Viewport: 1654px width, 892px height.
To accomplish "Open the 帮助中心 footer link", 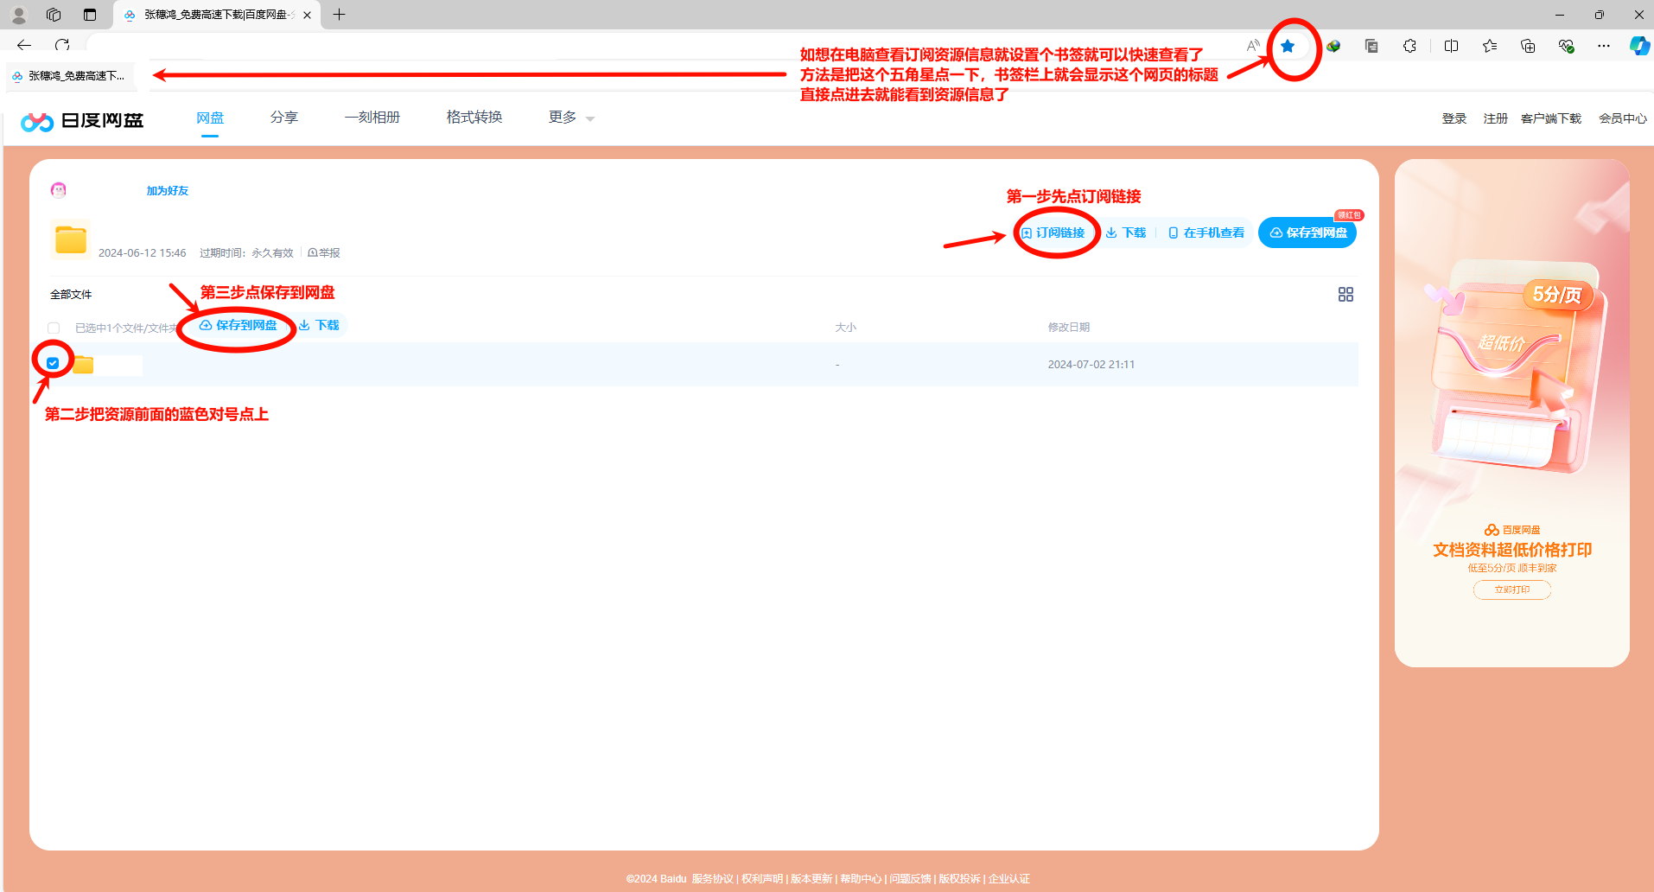I will (x=861, y=879).
